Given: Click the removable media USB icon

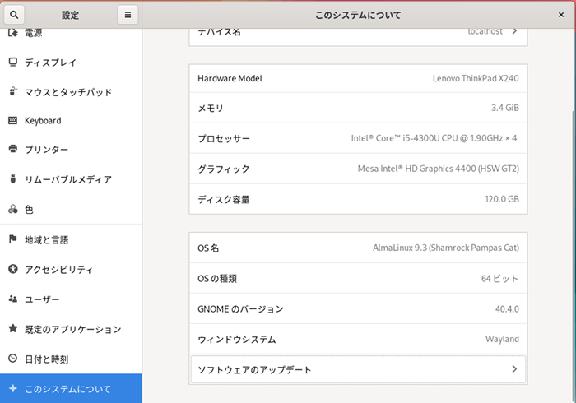Looking at the screenshot, I should tap(12, 179).
